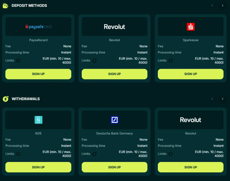Click the Revolut logo under Deposit Methods

tap(114, 27)
